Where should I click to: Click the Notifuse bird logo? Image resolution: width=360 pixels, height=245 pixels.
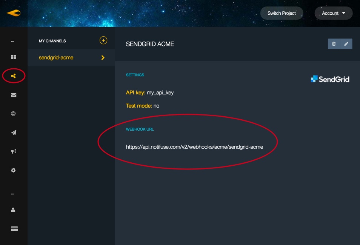coord(14,13)
